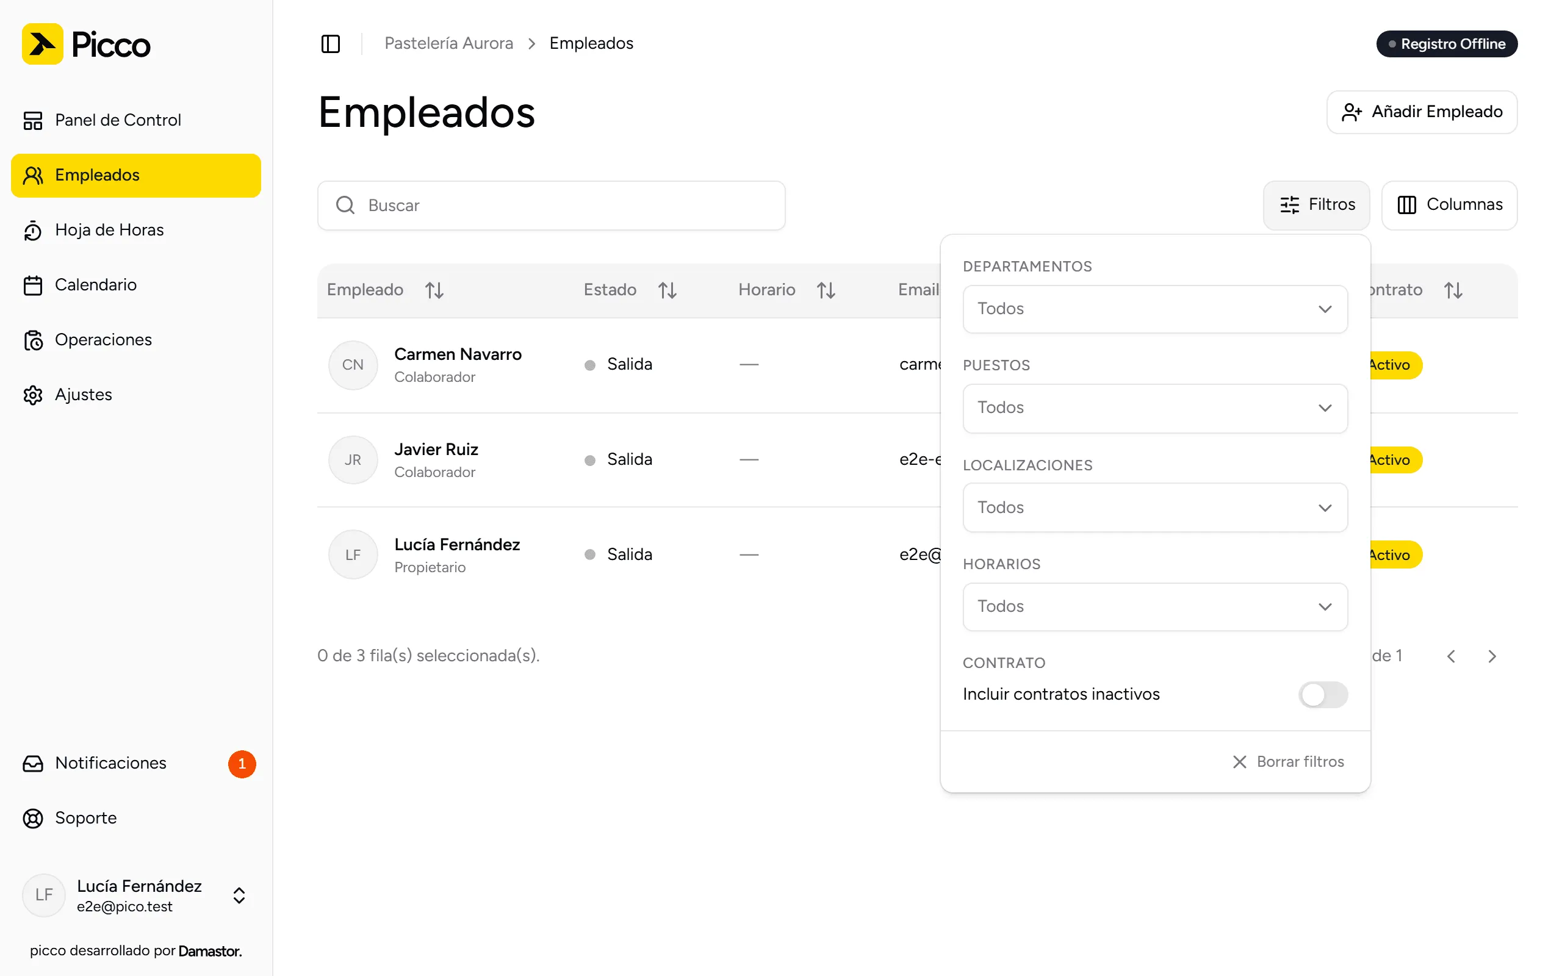Screen dimensions: 1562x976
Task: Click Carmen Navarro's CN avatar
Action: click(x=353, y=365)
